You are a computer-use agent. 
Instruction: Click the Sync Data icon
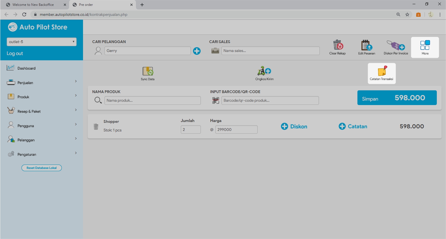147,71
